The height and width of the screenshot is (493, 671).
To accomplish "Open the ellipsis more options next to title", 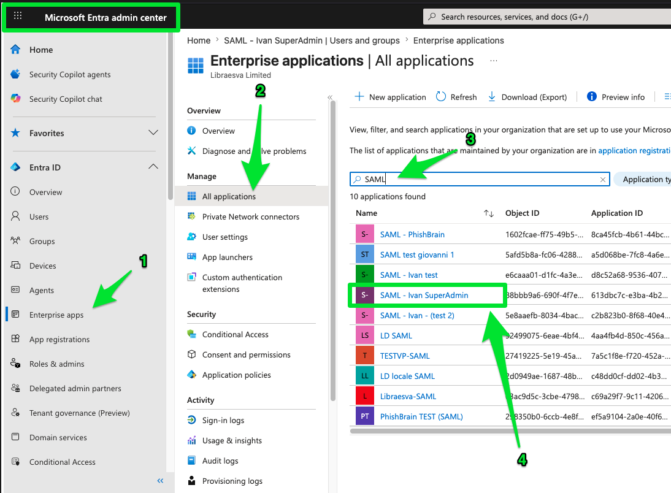I will click(494, 61).
